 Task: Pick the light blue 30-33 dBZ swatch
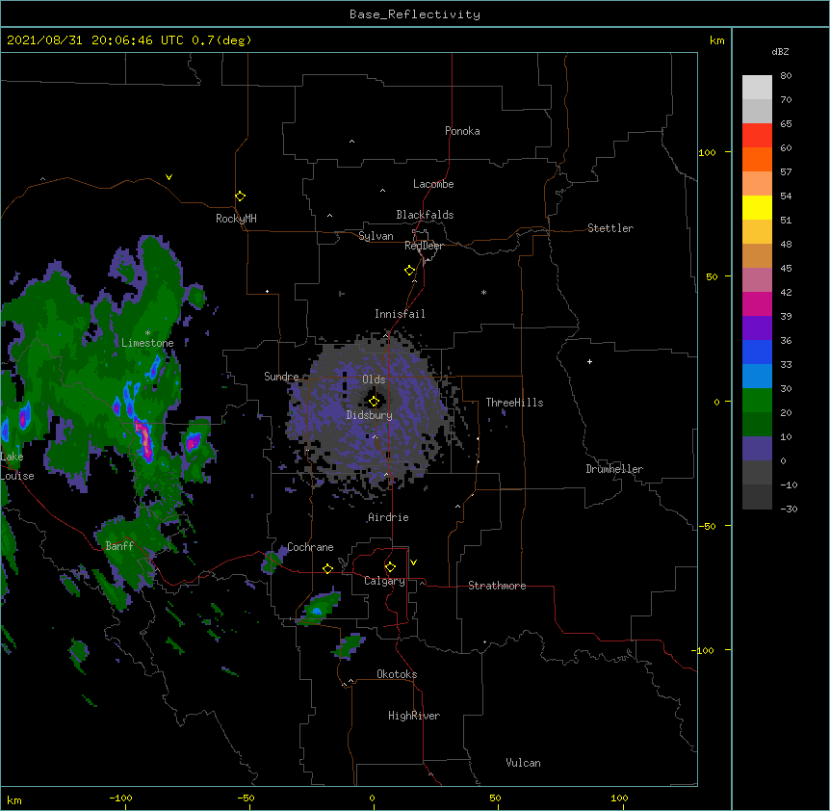coord(757,377)
